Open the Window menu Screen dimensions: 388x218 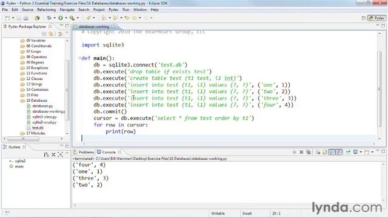click(140, 10)
